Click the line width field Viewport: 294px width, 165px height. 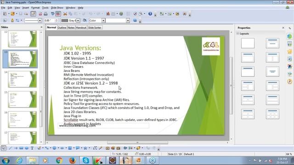(50, 21)
